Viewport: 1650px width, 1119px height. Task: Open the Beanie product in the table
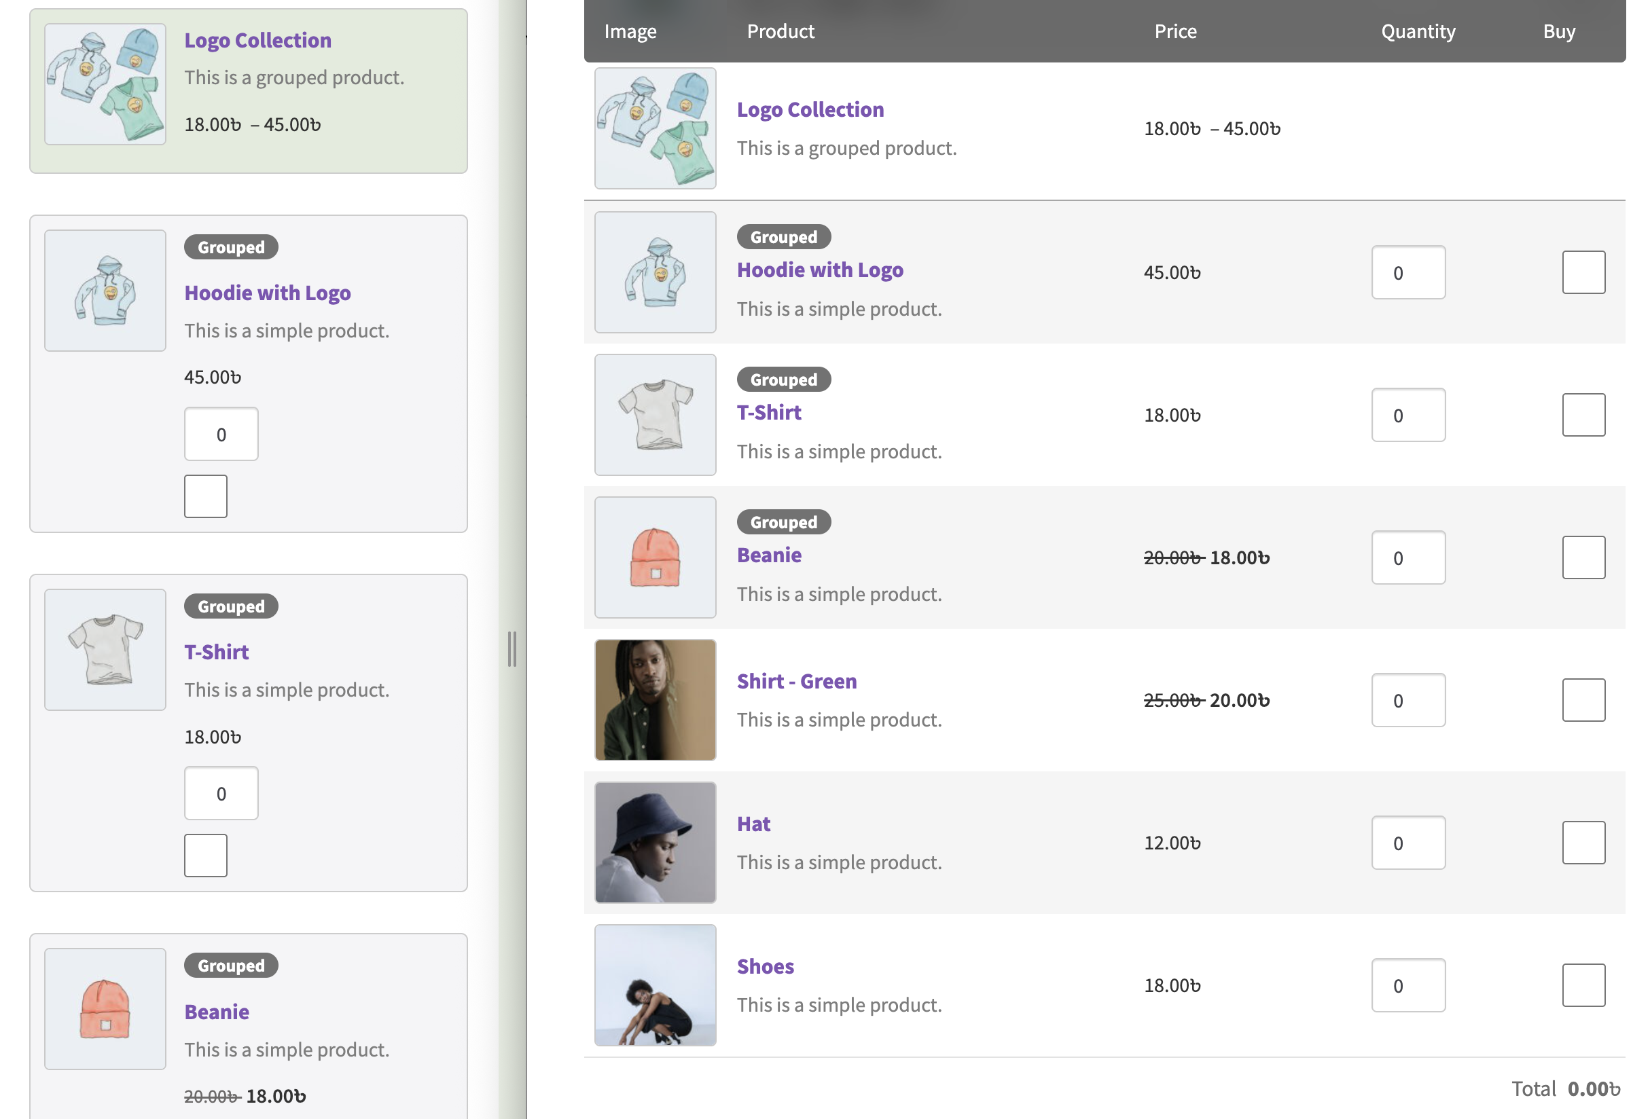coord(769,555)
